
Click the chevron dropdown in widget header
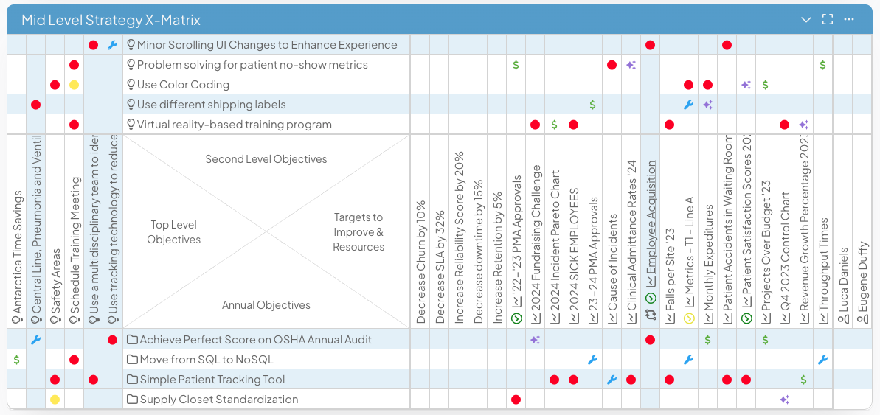coord(805,19)
